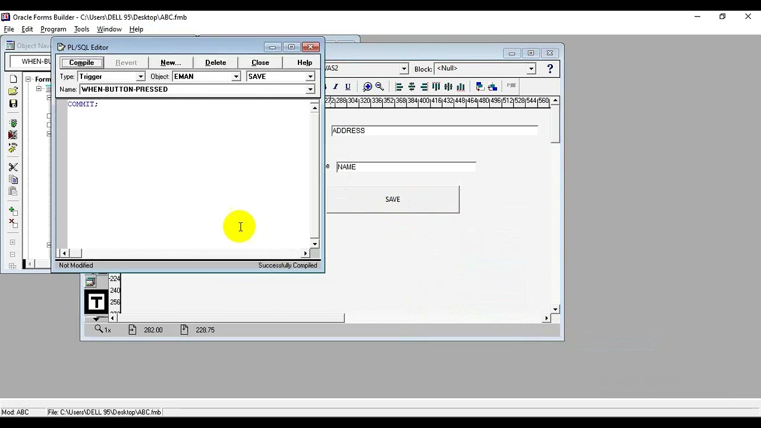Click the Compile button in the PL/SQL Editor
761x428 pixels.
[x=81, y=62]
